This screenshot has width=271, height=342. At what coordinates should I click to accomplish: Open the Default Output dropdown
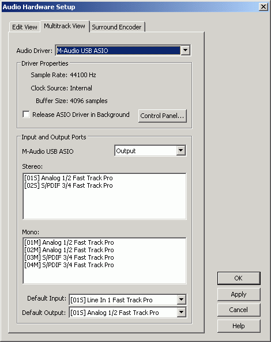pyautogui.click(x=182, y=312)
